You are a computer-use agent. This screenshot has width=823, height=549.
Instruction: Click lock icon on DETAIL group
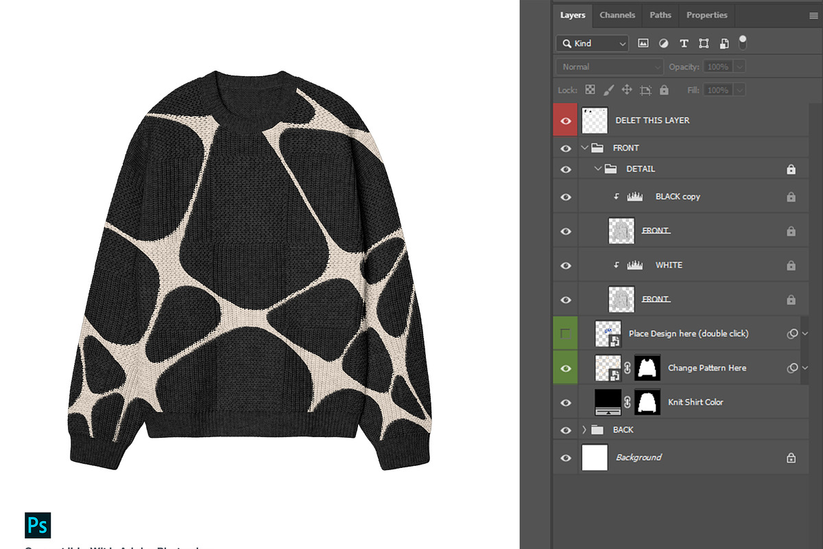pos(791,169)
